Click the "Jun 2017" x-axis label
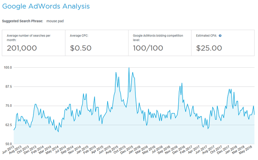The height and width of the screenshot is (160, 258). pos(201,150)
